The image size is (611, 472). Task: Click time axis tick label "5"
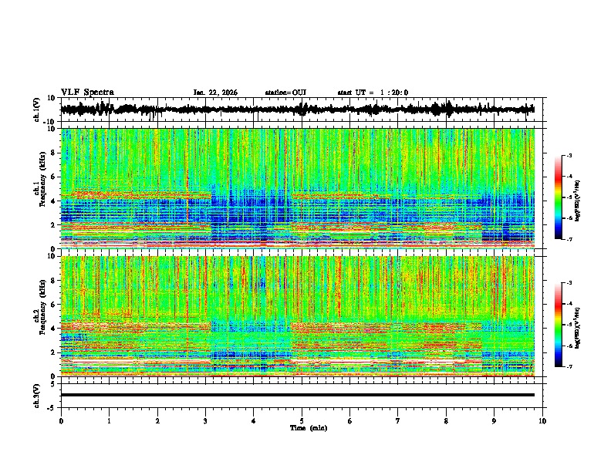click(x=302, y=421)
